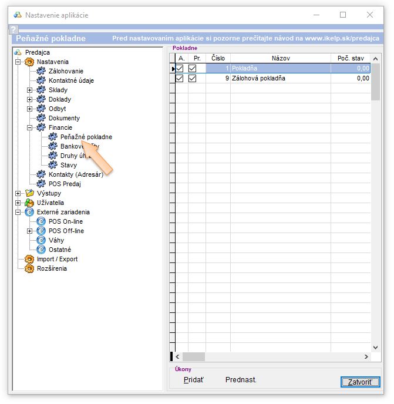394x404 pixels.
Task: Expand the POS Off-line node
Action: point(30,231)
